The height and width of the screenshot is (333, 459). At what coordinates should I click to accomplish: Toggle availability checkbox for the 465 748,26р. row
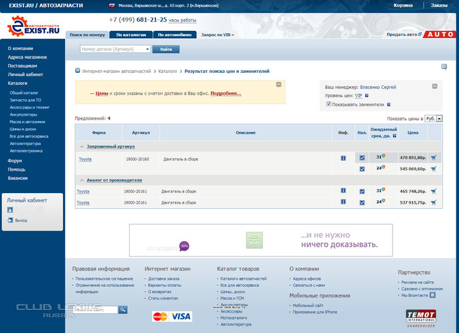(362, 191)
